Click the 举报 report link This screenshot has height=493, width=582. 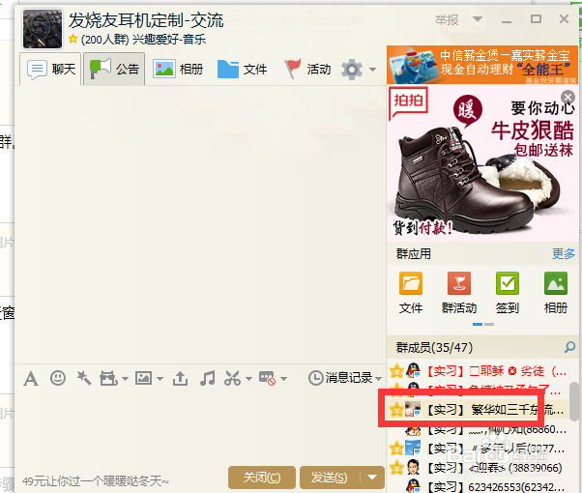[447, 19]
